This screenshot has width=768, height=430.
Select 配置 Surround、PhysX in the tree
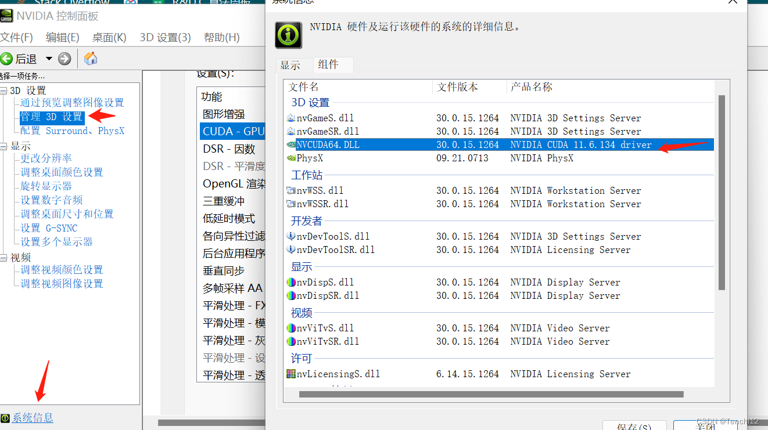click(73, 131)
